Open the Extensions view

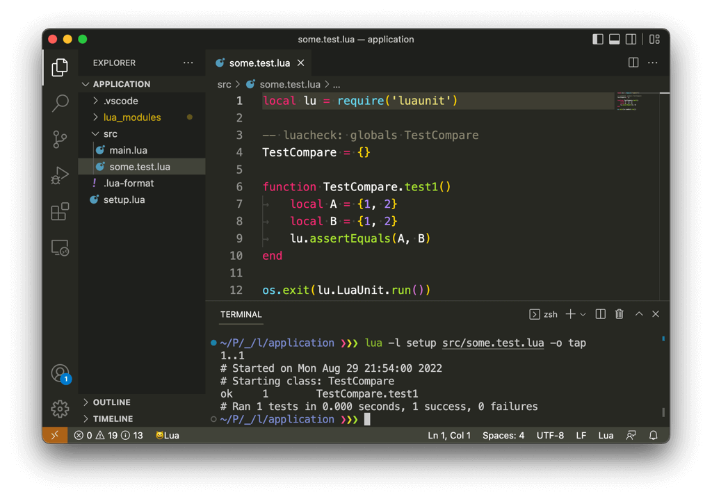(x=60, y=211)
